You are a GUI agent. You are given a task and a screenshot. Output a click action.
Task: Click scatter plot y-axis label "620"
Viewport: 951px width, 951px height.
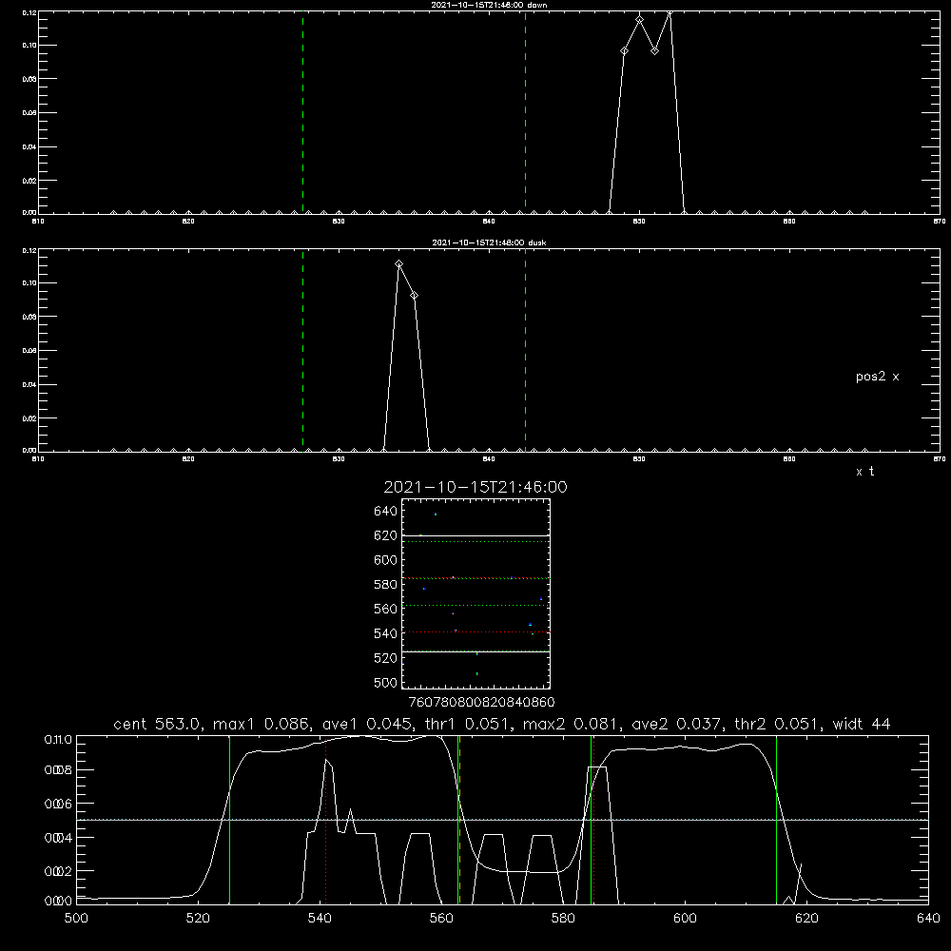386,535
